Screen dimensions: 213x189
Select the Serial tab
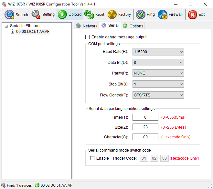(x=110, y=25)
